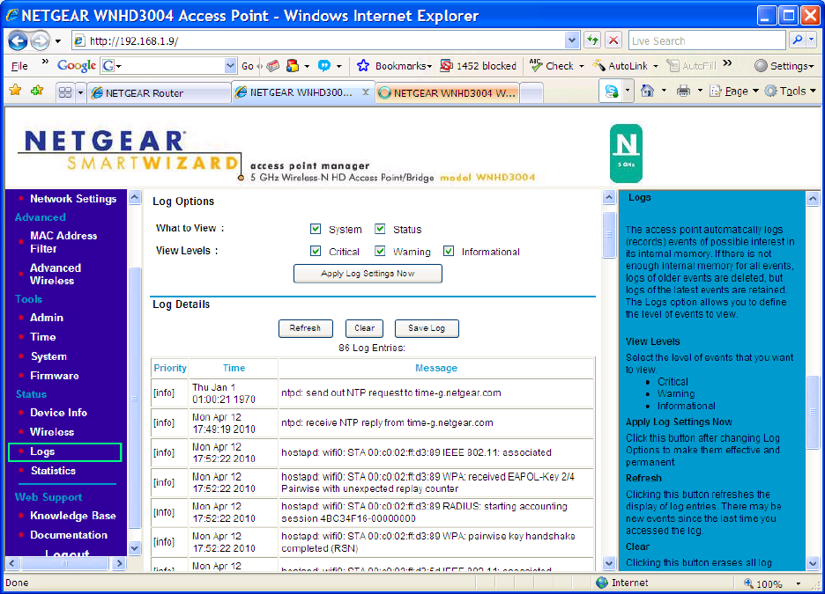Screen dimensions: 825x594
Task: Click the log panel vertical scrollbar thumb
Action: pos(609,235)
